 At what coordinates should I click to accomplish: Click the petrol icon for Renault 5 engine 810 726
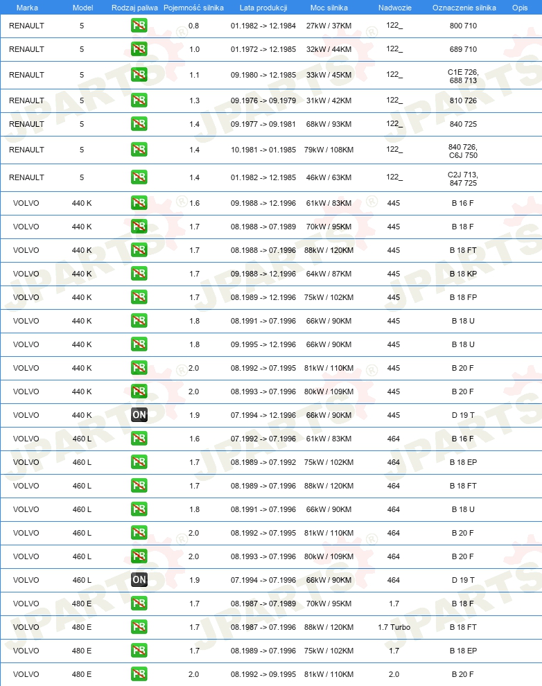tap(139, 100)
